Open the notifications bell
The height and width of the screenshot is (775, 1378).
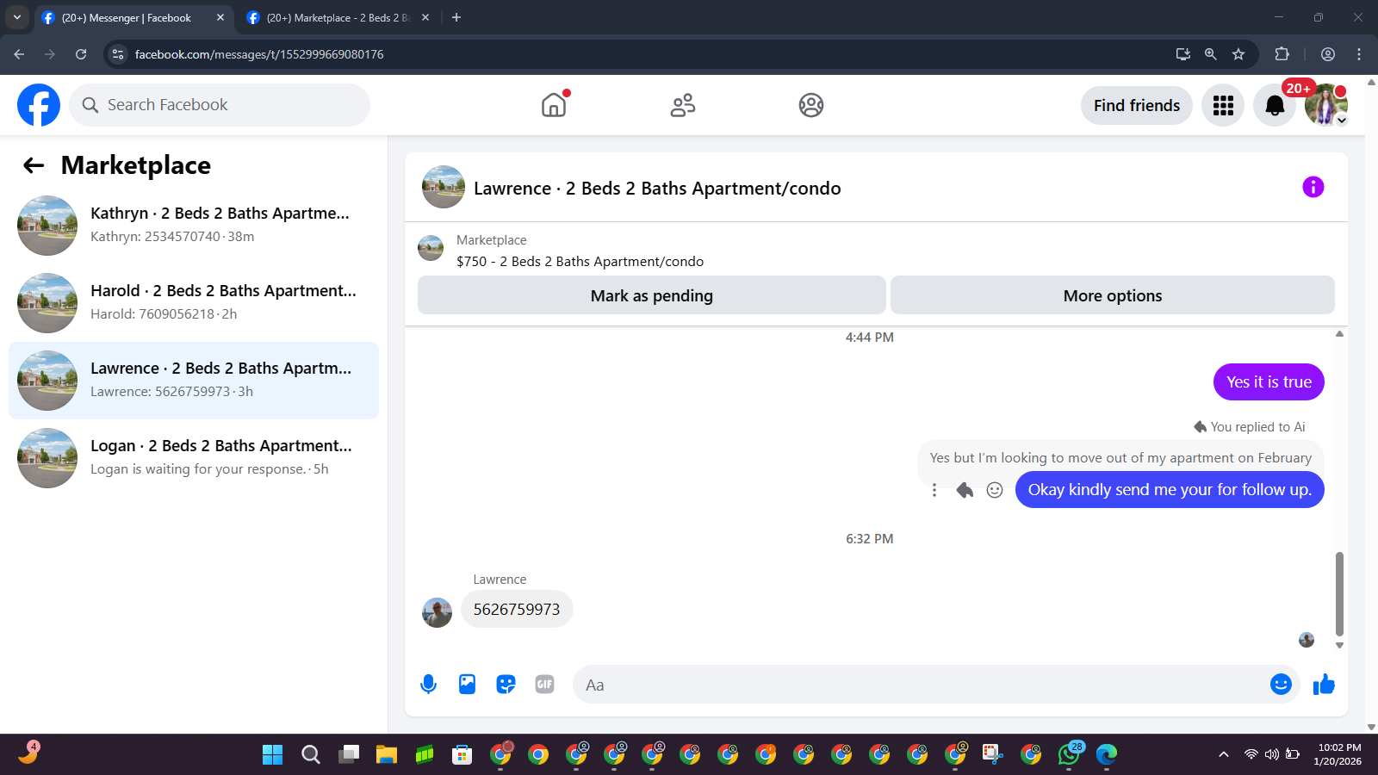1275,106
